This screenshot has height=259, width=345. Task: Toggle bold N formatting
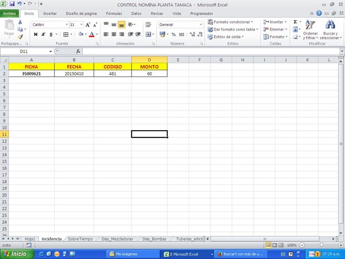[x=36, y=35]
